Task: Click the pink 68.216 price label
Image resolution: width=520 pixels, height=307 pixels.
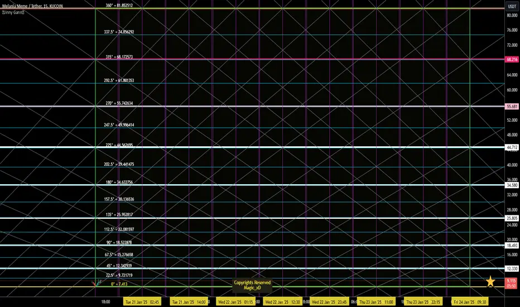Action: coord(512,59)
